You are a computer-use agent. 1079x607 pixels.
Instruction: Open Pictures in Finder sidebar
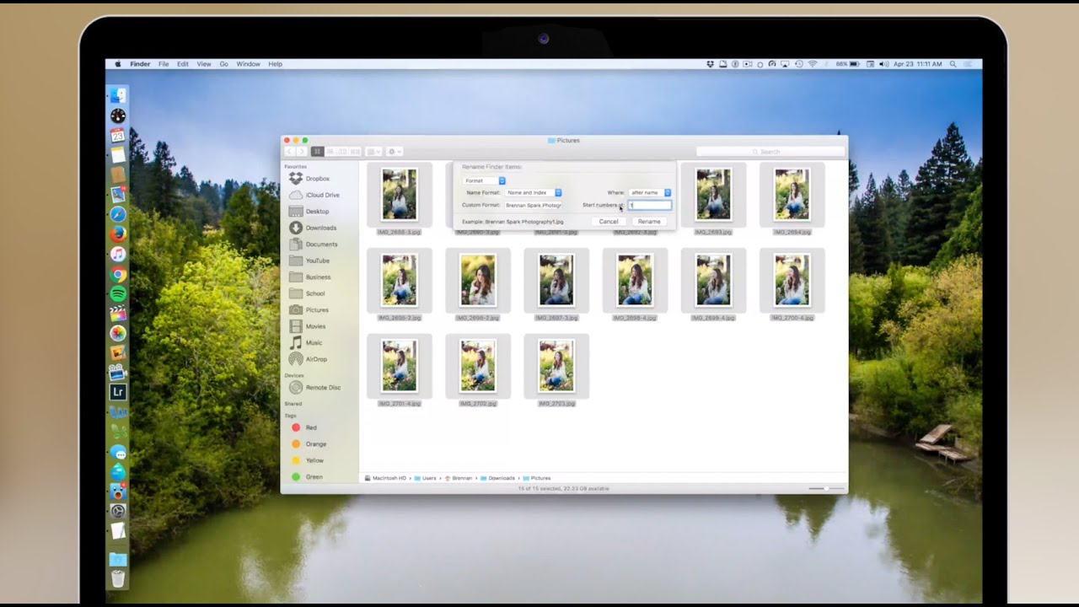[x=309, y=310]
